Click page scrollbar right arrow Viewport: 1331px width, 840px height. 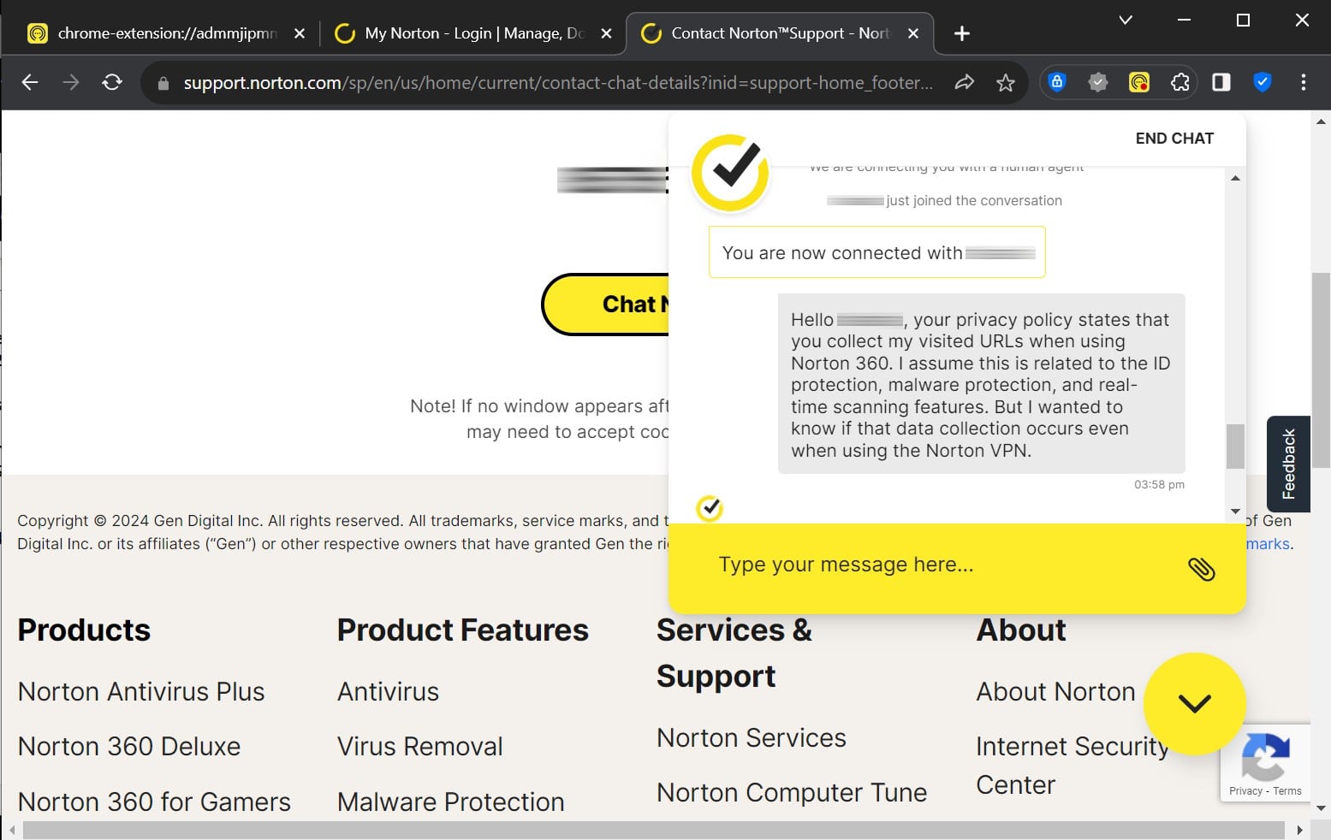[1300, 830]
